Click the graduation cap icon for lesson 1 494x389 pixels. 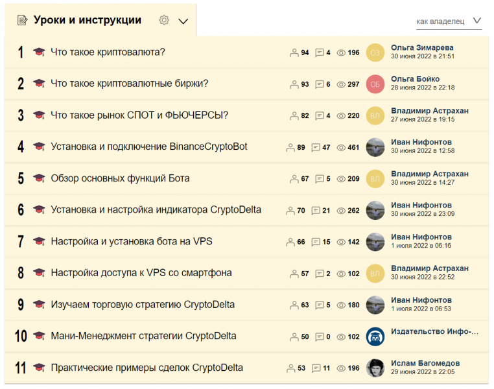click(x=39, y=53)
